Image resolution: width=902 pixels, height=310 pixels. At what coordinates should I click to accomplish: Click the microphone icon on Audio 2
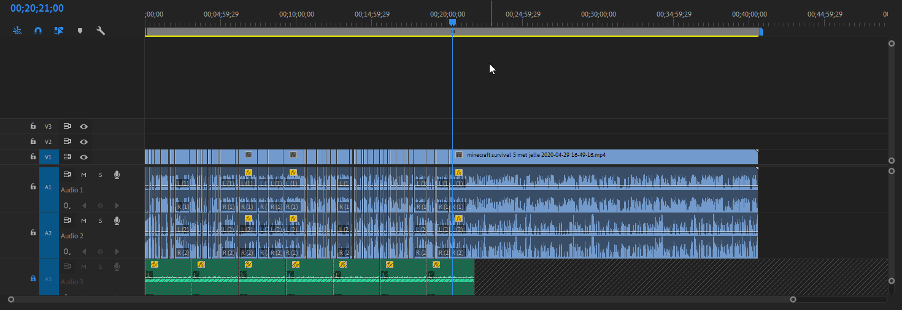tap(117, 221)
